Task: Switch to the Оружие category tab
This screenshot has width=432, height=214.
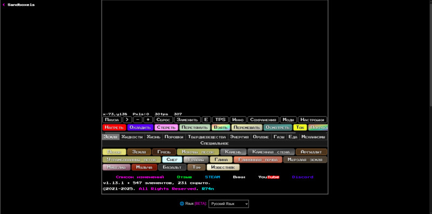Action: [x=261, y=137]
